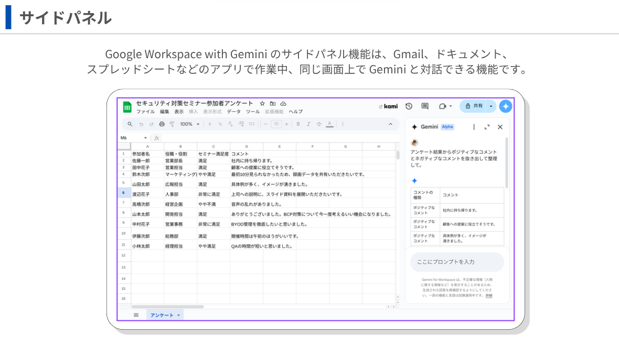This screenshot has width=619, height=347.
Task: Click the search magnifier in the toolbar
Action: click(x=130, y=124)
